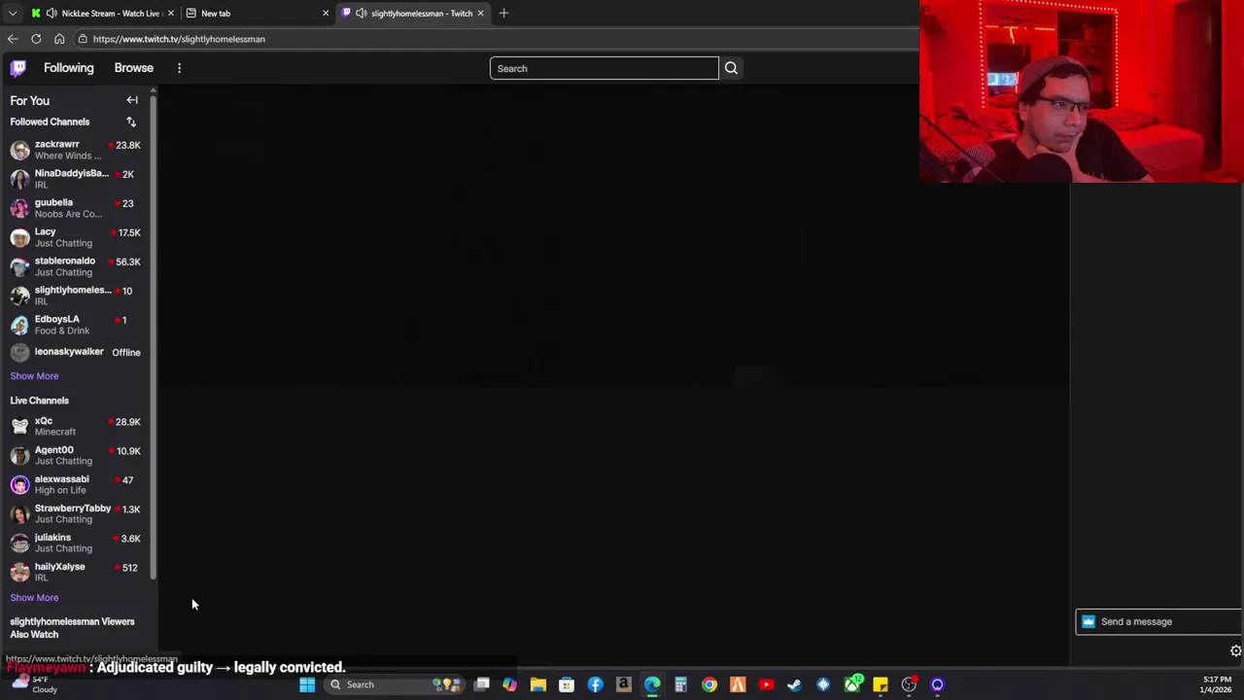Screen dimensions: 1244x700
Task: Show More followed channels
Action: pyautogui.click(x=34, y=375)
